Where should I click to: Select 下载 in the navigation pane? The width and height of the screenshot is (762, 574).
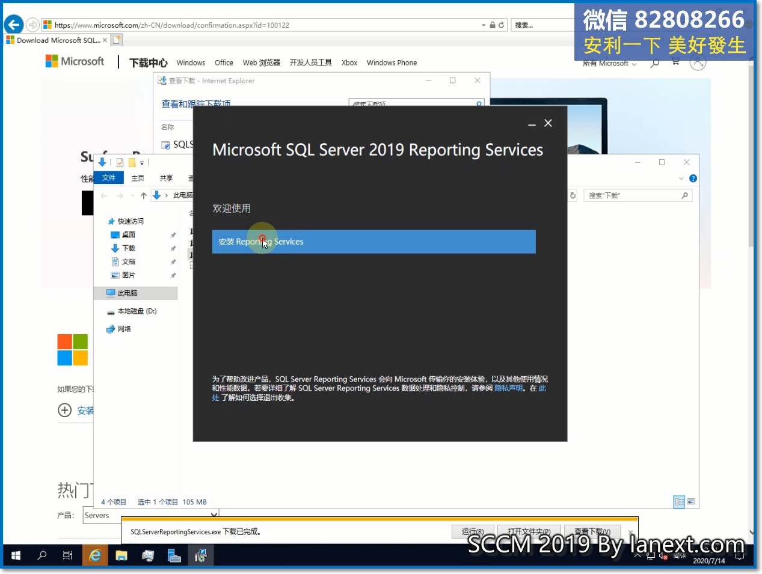point(128,248)
